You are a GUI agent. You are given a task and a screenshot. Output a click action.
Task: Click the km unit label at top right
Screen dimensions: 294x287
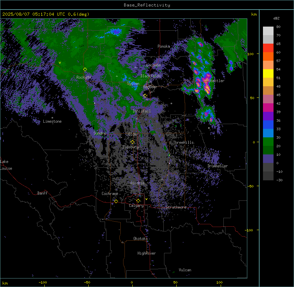(254, 14)
